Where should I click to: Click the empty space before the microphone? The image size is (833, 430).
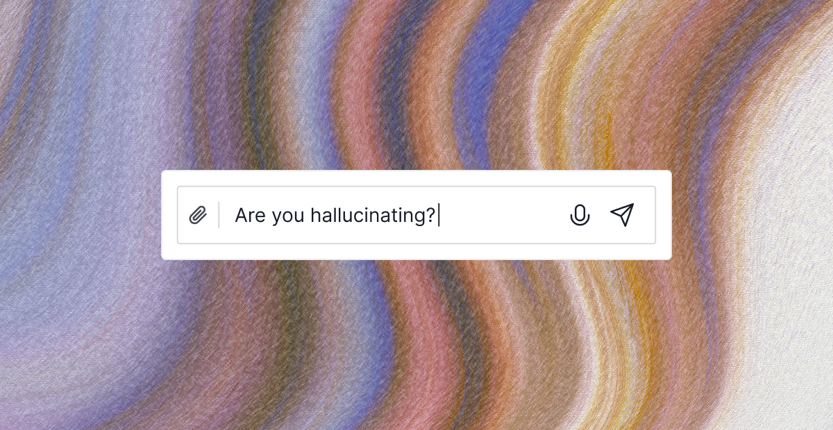click(x=503, y=215)
